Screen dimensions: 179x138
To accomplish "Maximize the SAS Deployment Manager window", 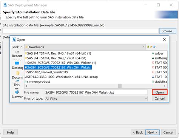I will [158, 5].
